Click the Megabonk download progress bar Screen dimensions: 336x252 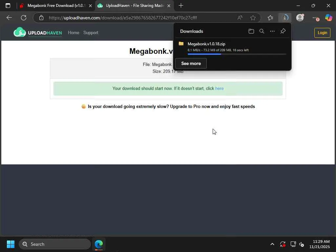click(237, 54)
